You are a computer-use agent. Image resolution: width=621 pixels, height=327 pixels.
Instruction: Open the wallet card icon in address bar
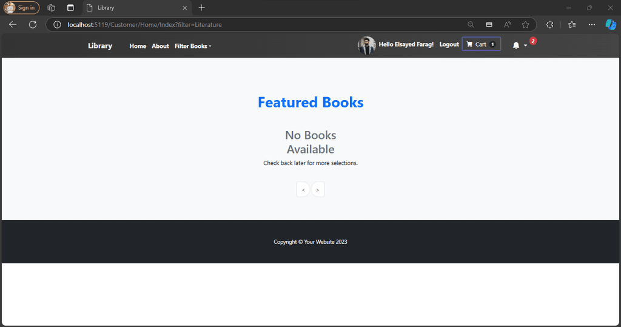point(489,25)
